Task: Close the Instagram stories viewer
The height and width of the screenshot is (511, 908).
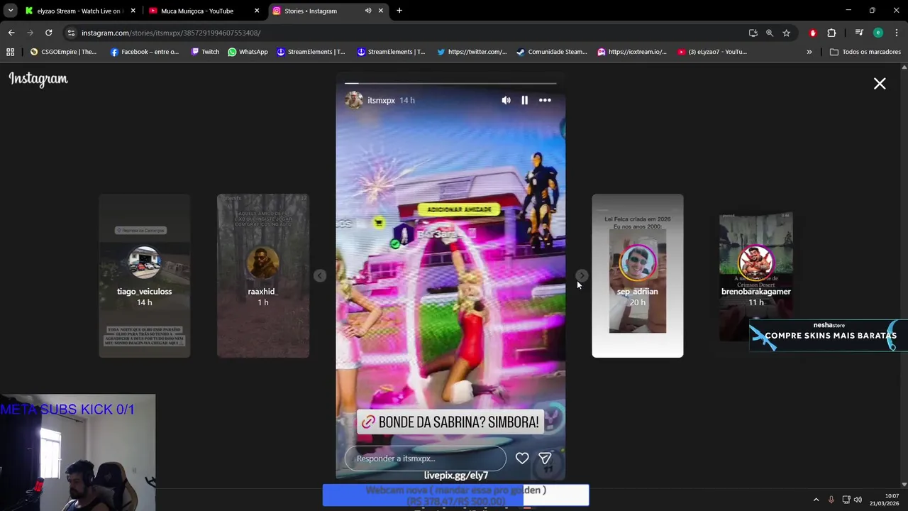Action: pyautogui.click(x=880, y=84)
